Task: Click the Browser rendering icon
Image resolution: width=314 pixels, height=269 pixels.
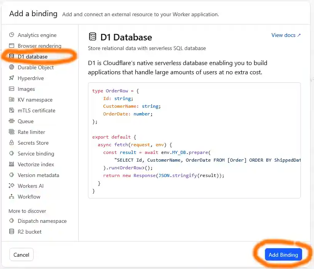Action: coord(12,46)
